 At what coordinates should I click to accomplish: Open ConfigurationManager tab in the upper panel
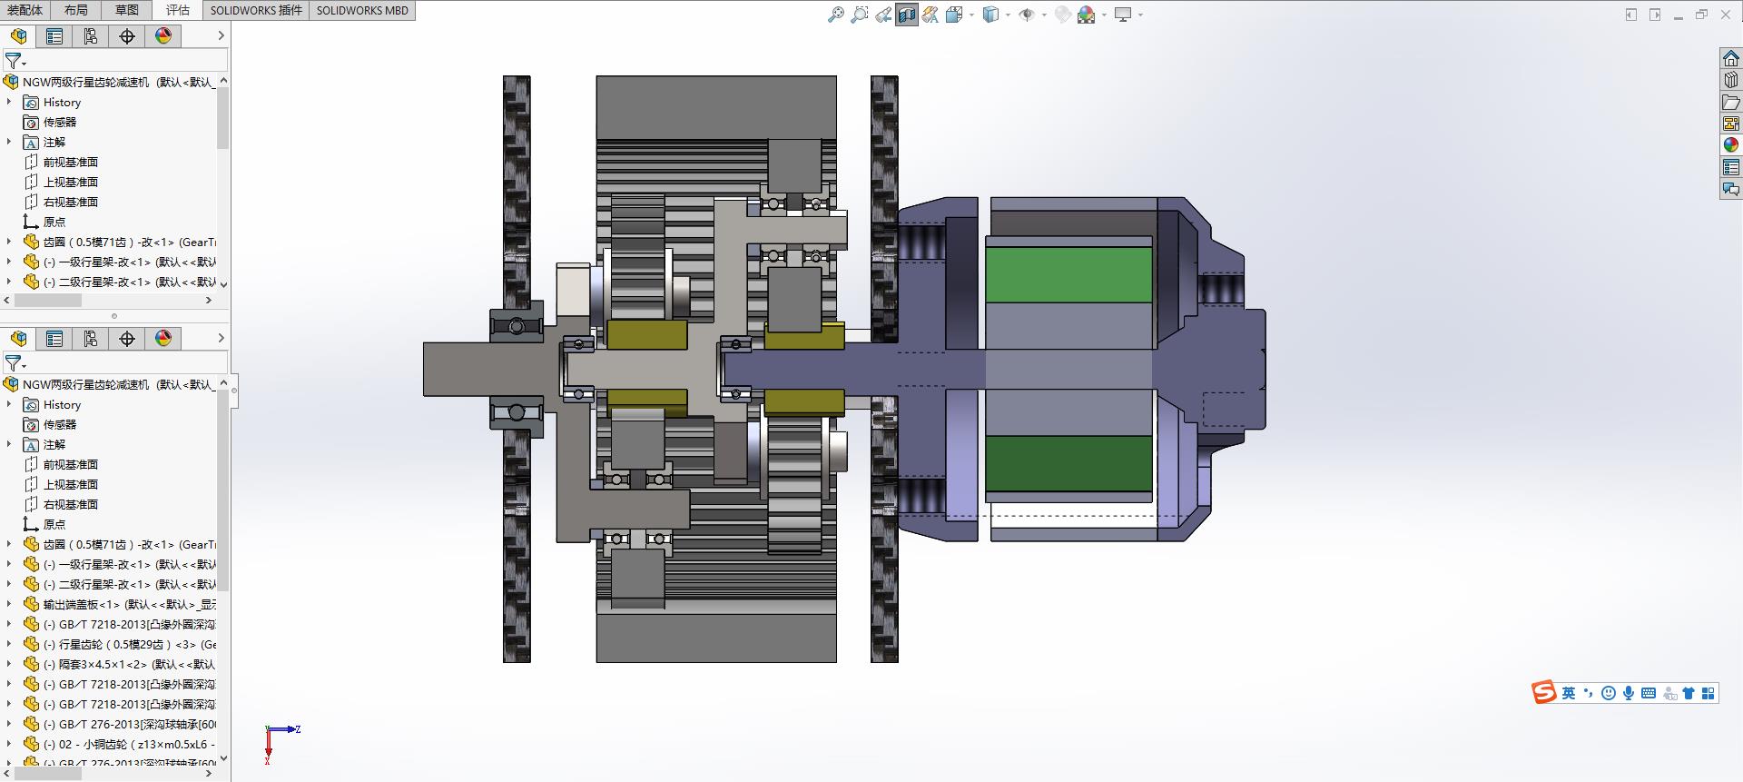(91, 36)
